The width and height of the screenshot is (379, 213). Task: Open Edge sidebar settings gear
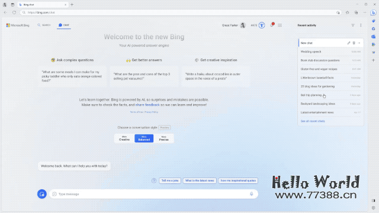coord(374,208)
